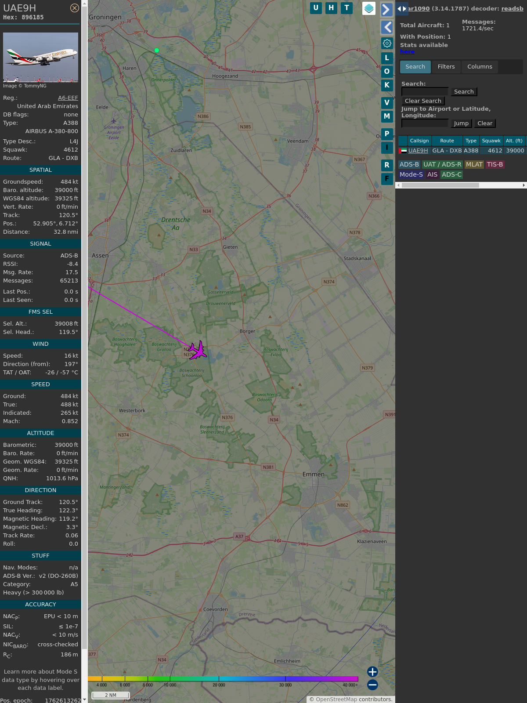This screenshot has height=703, width=527.
Task: Click the AIS source legend
Action: 433,174
